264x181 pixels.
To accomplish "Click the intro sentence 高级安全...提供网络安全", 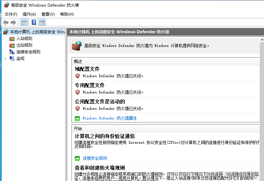I will pyautogui.click(x=146, y=46).
